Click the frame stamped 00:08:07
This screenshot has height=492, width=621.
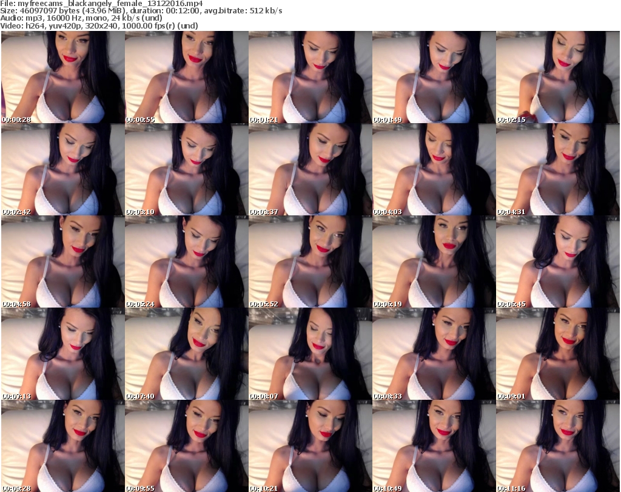[x=310, y=354]
